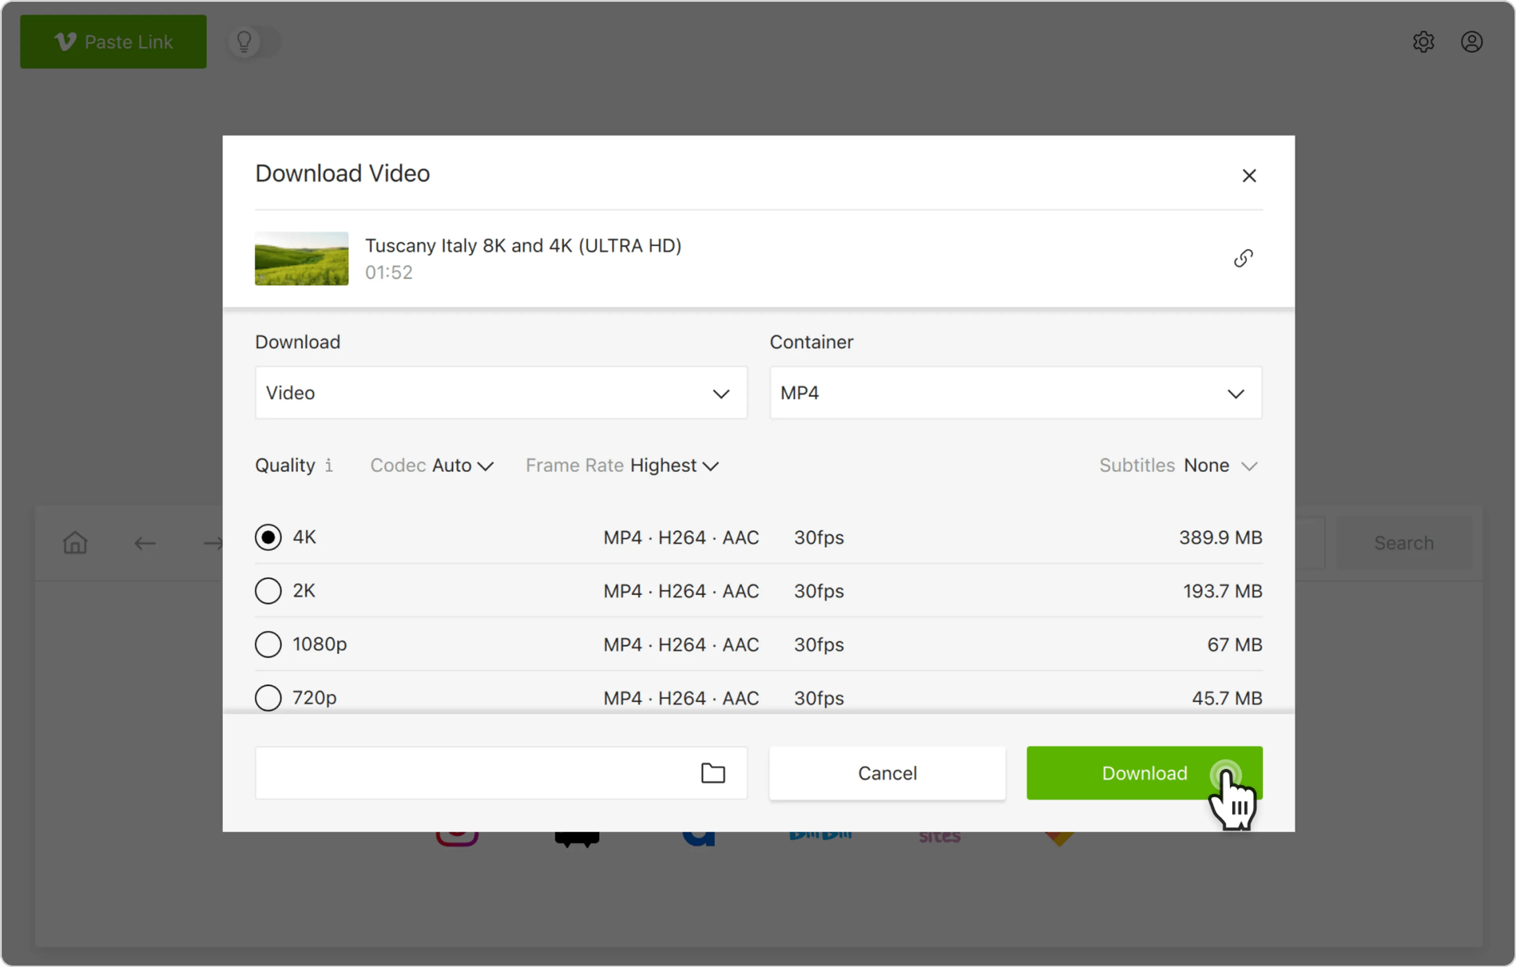Open settings gear icon
1516x967 pixels.
pos(1424,42)
